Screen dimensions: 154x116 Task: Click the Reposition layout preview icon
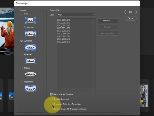(x=31, y=88)
